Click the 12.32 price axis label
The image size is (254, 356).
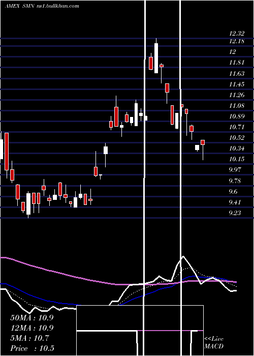[x=237, y=34]
